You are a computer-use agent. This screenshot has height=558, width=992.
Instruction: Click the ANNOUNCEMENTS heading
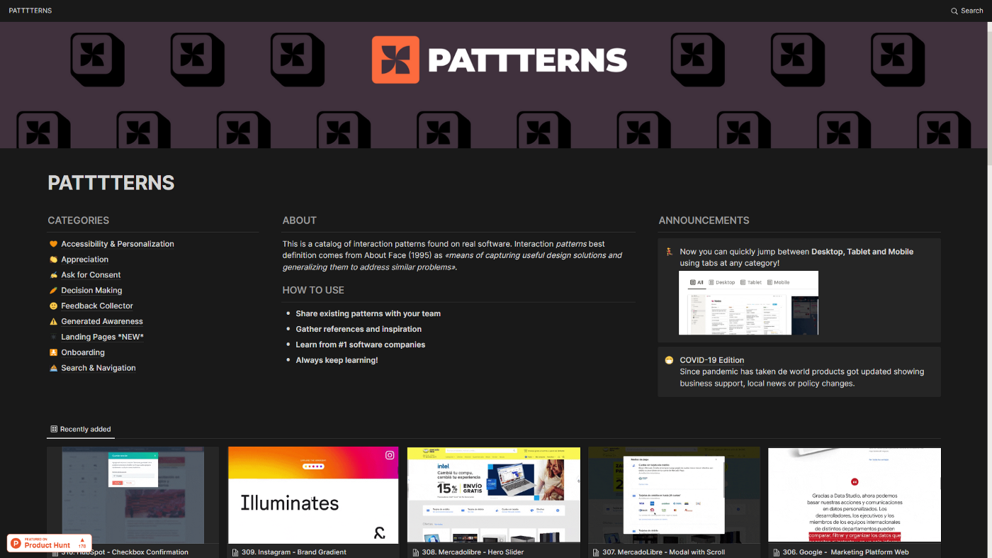704,221
